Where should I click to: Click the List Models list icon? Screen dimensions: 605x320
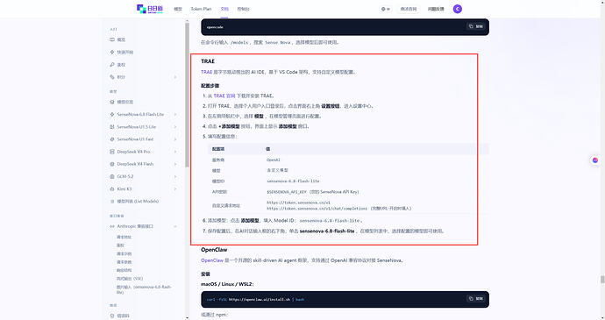(x=112, y=201)
